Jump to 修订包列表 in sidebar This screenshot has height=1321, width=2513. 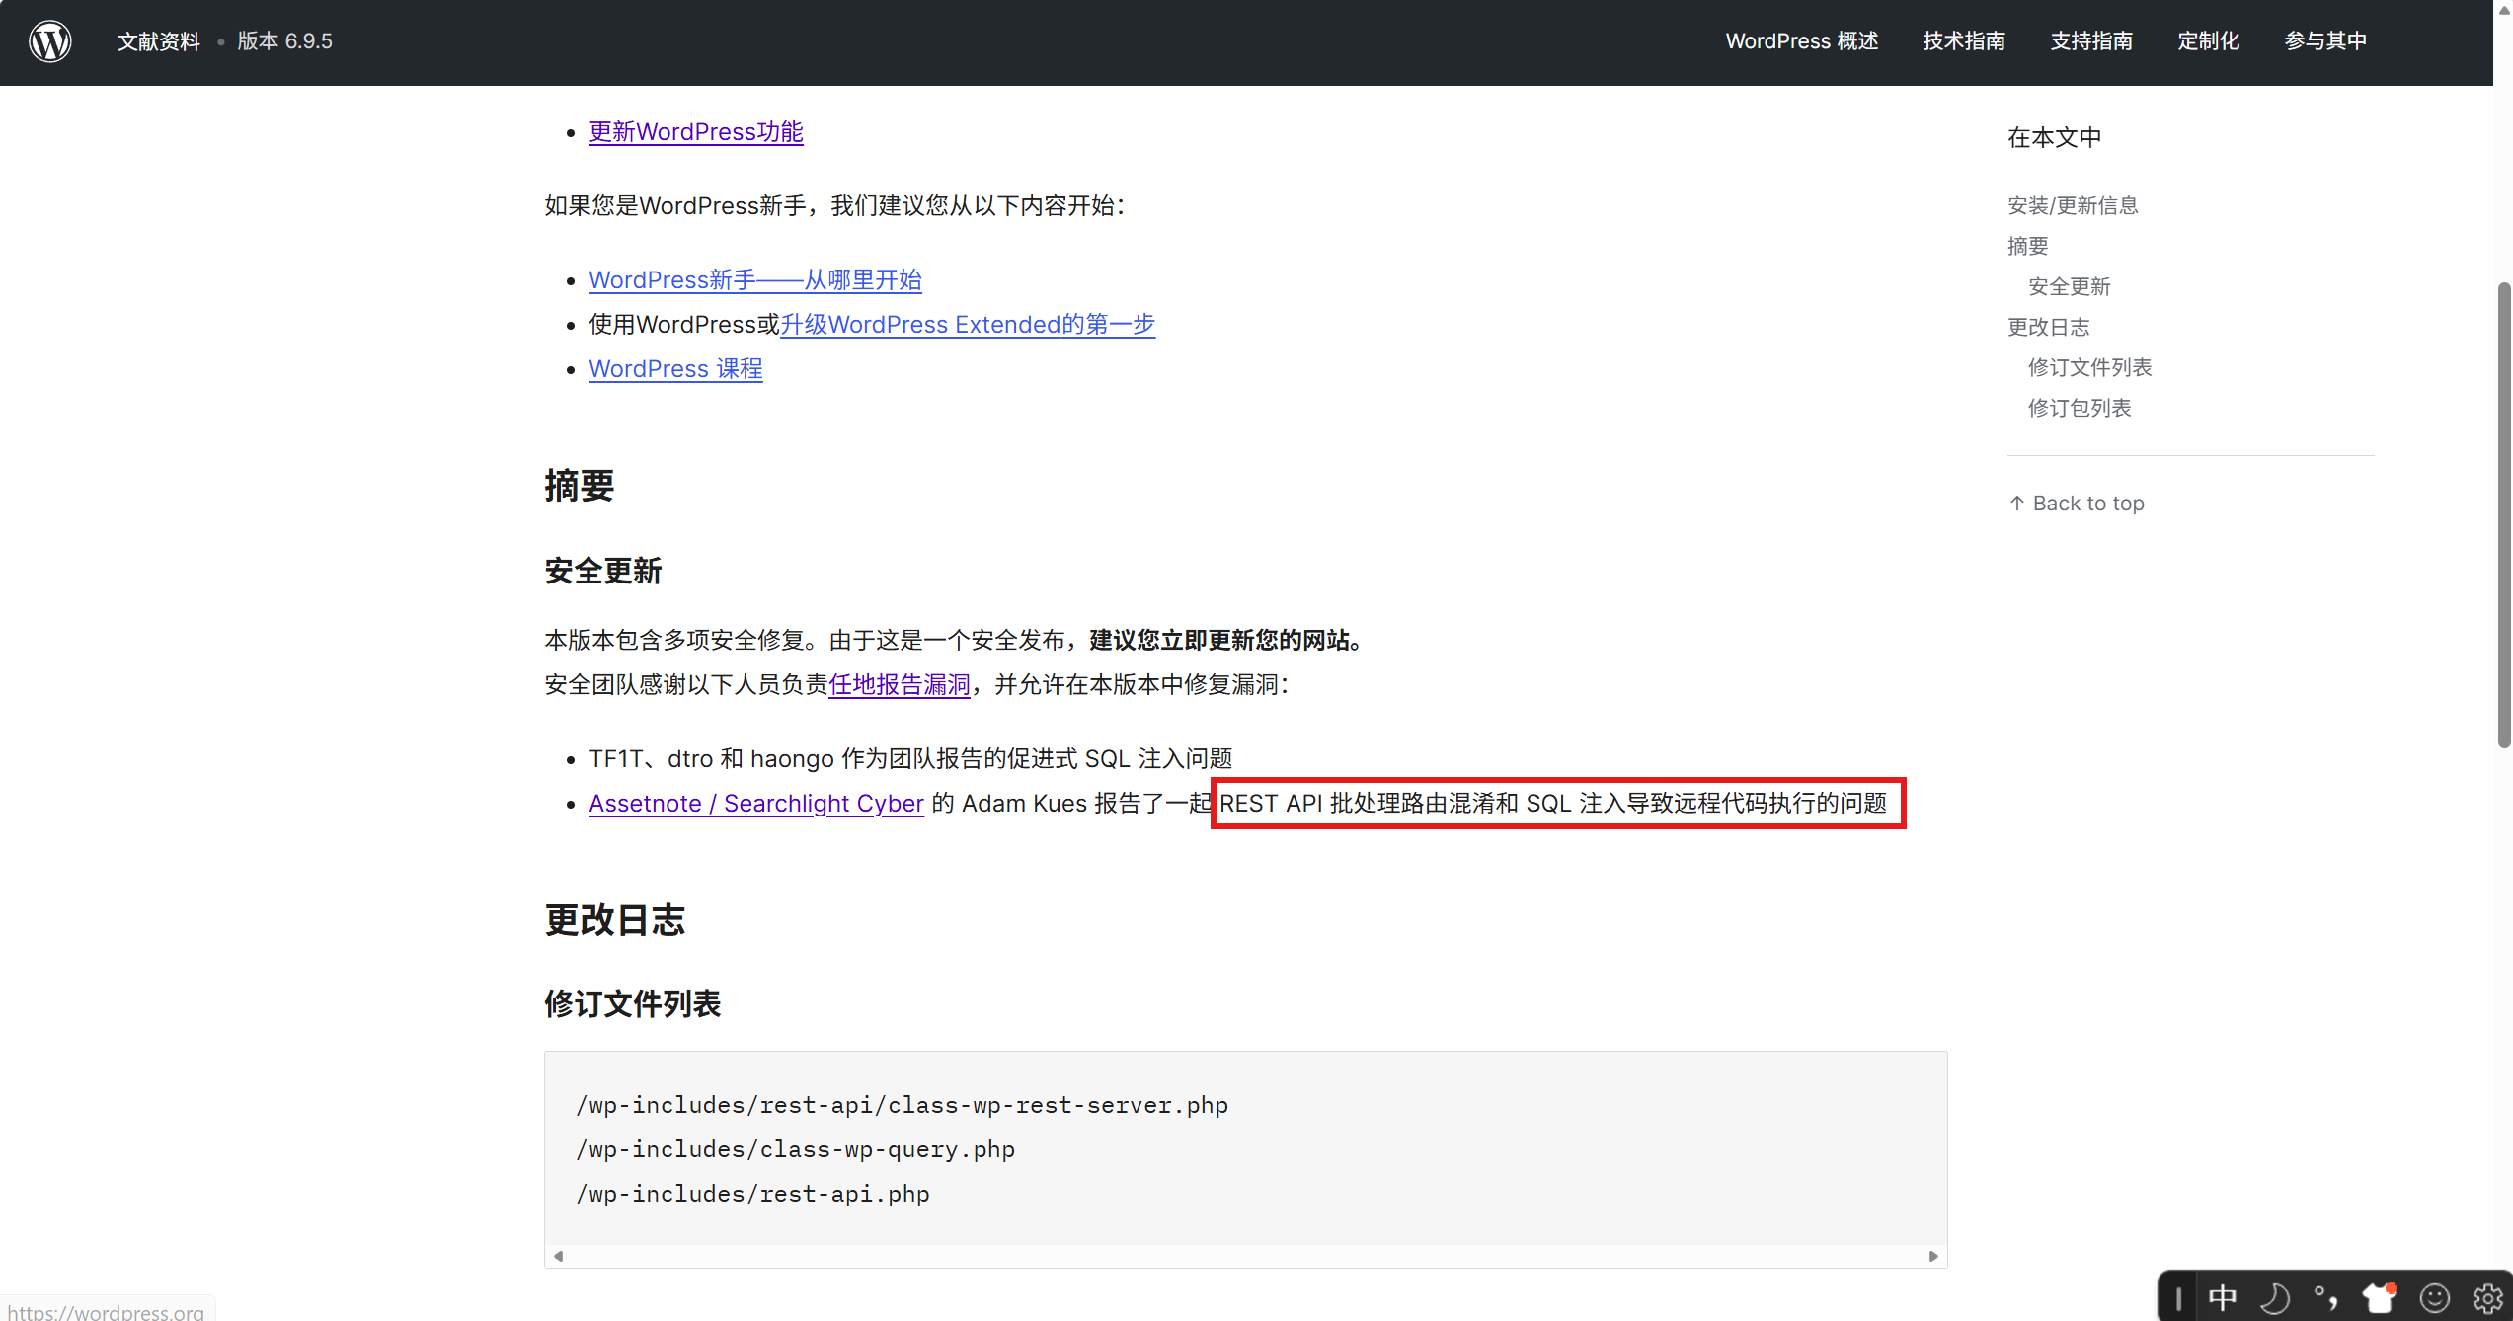point(2080,408)
